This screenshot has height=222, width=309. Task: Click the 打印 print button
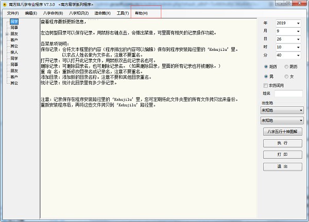282,154
